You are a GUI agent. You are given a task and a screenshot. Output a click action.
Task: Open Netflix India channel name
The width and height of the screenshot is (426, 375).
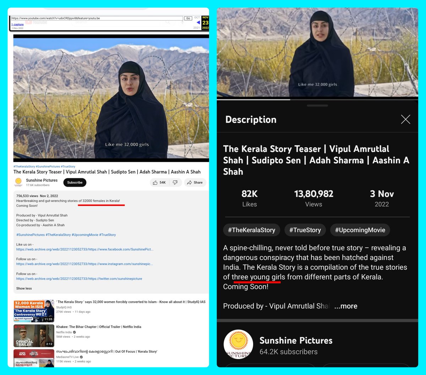pos(64,332)
